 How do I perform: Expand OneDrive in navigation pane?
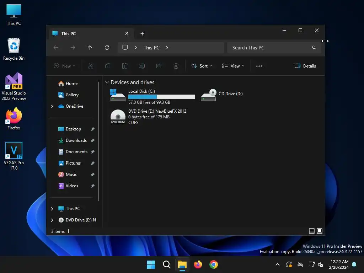[x=52, y=106]
